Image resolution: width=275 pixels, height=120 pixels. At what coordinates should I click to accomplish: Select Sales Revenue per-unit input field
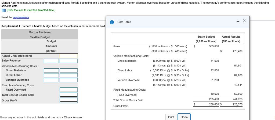pos(51,61)
